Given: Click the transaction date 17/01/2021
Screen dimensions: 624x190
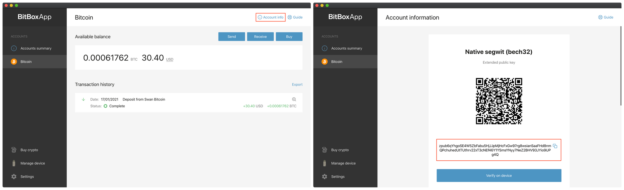Looking at the screenshot, I should click(x=110, y=100).
